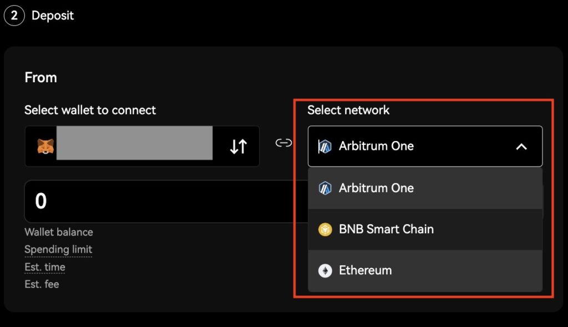Click the Arbitrum logo in the selected network box
This screenshot has width=568, height=327.
coord(324,147)
